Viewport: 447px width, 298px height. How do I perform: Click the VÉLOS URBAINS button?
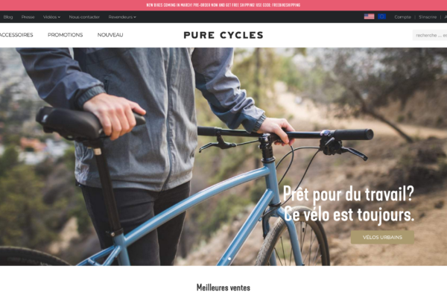pos(382,237)
